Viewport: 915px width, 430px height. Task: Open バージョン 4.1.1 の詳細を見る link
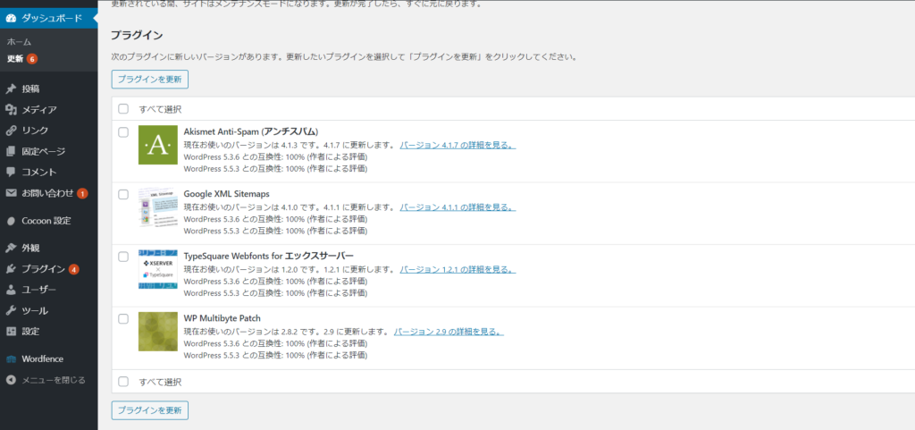457,207
